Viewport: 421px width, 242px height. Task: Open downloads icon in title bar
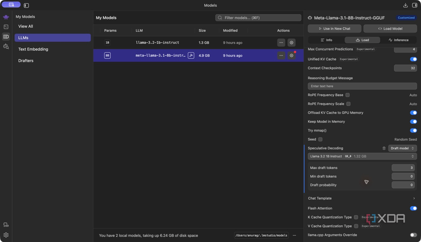pos(405,5)
